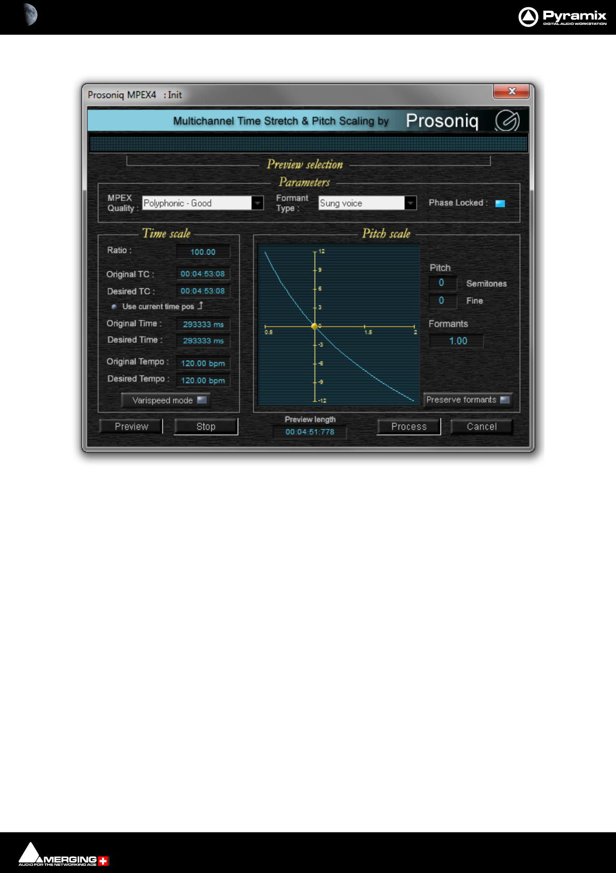616x873 pixels.
Task: Toggle Preserve formants button
Action: [468, 400]
